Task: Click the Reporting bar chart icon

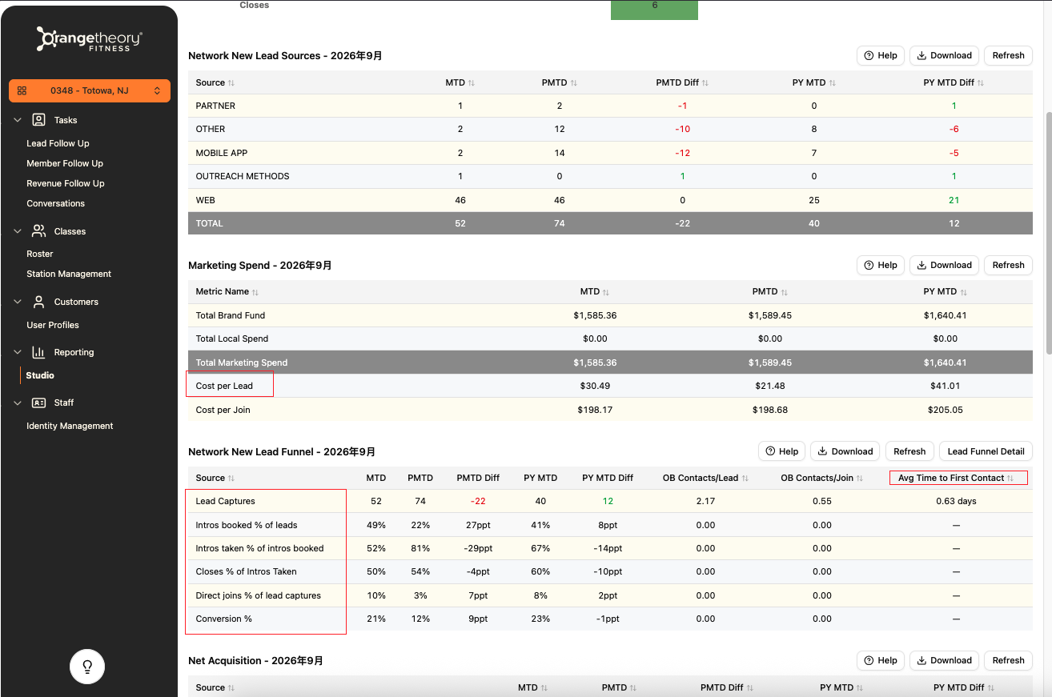Action: 38,352
